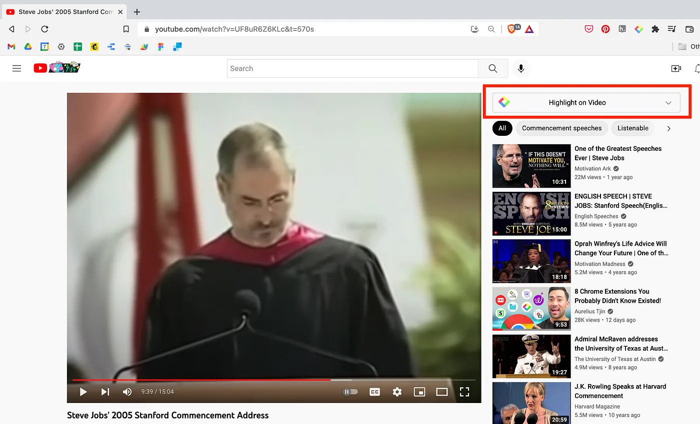The width and height of the screenshot is (700, 424).
Task: Expand the Highlight on Video dropdown
Action: tap(586, 102)
